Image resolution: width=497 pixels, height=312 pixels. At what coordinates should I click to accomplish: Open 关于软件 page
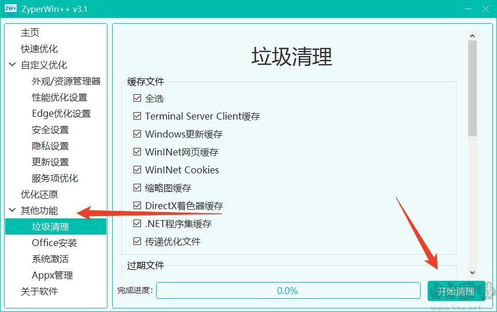pos(39,291)
